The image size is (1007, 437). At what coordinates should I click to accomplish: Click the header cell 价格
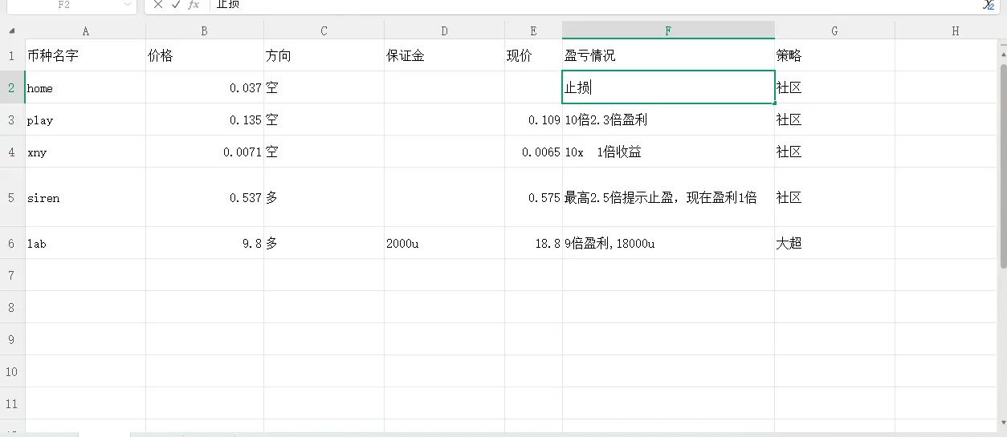pos(205,55)
